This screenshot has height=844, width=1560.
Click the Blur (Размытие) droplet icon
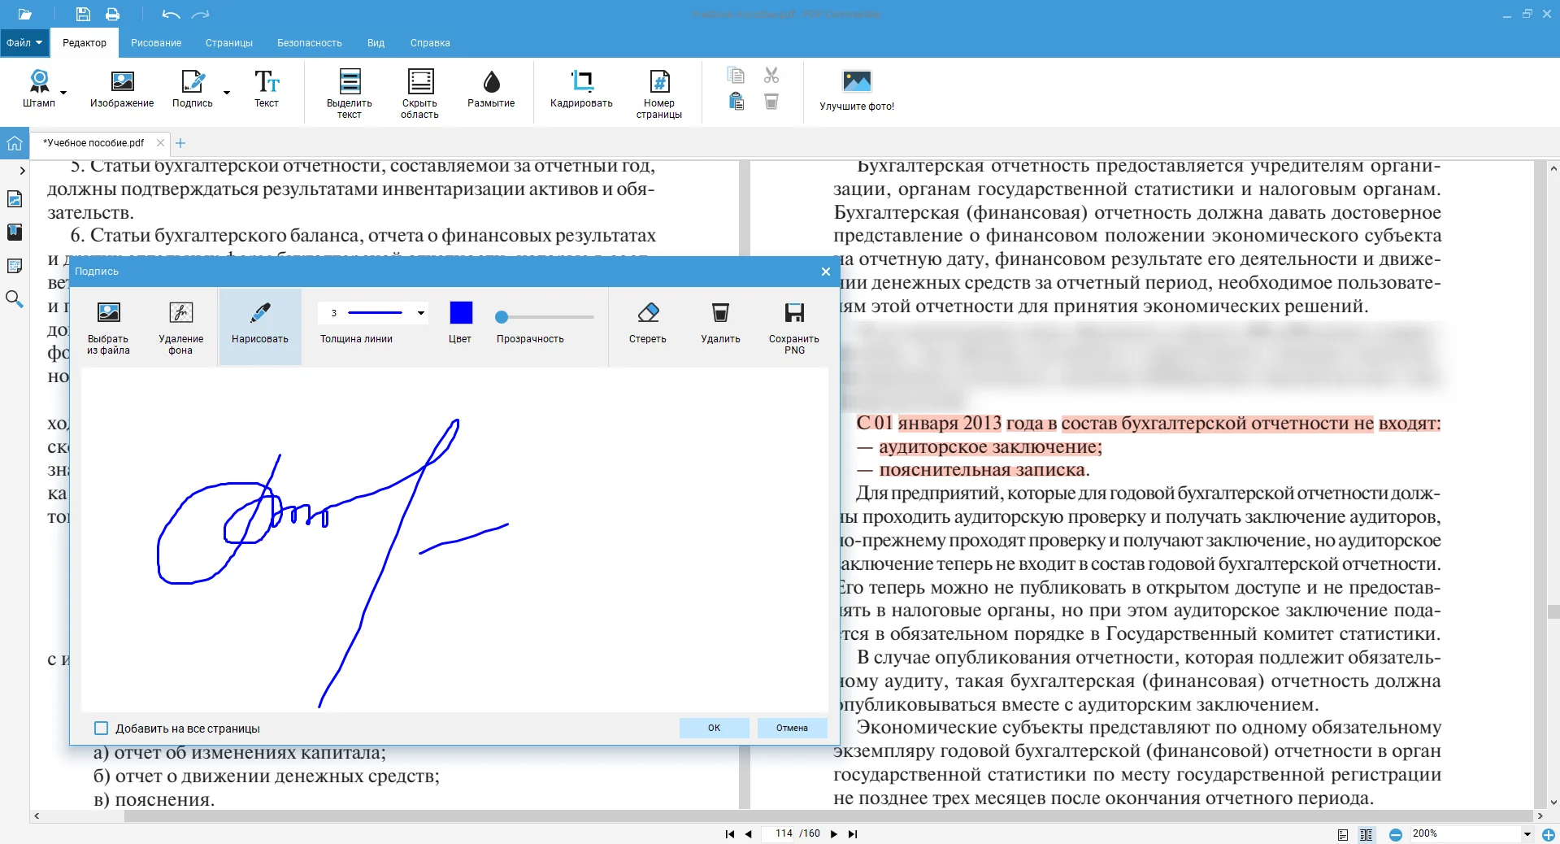tap(491, 81)
